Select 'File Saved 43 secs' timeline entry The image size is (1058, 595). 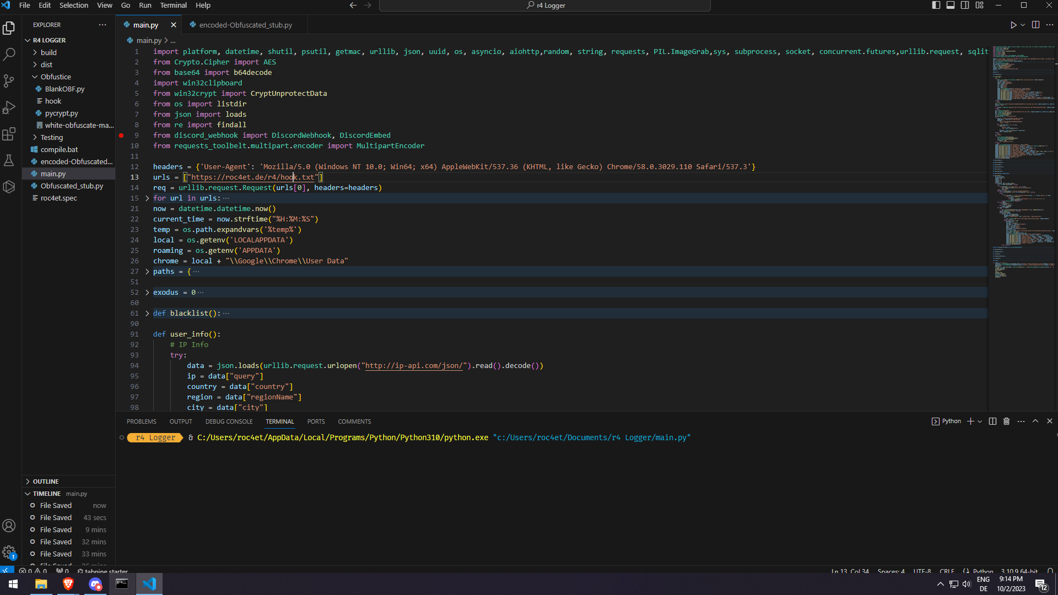[x=69, y=518]
